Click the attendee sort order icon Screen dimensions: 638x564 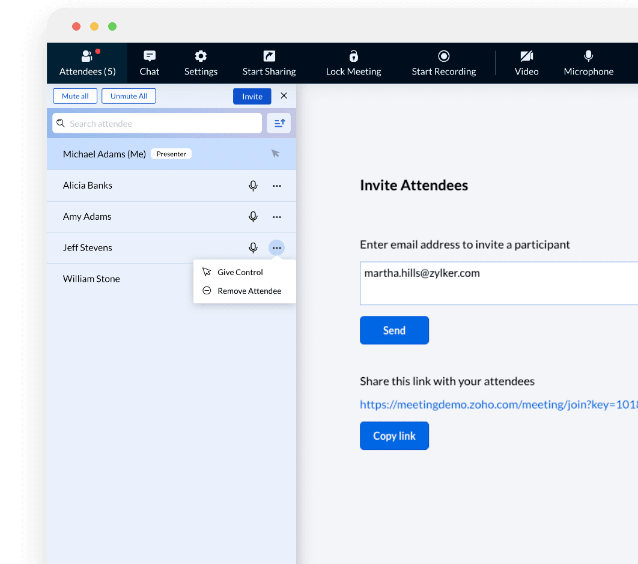point(279,123)
